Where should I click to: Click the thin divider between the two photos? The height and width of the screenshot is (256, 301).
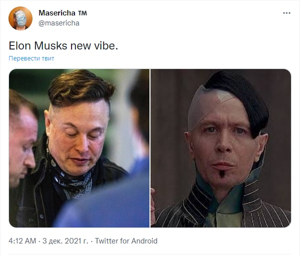click(150, 148)
